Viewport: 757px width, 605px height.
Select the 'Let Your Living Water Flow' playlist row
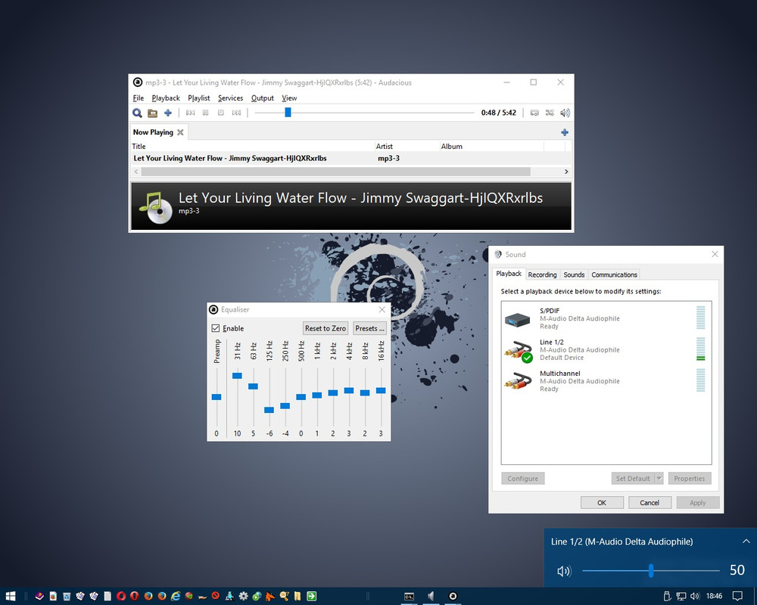(351, 158)
